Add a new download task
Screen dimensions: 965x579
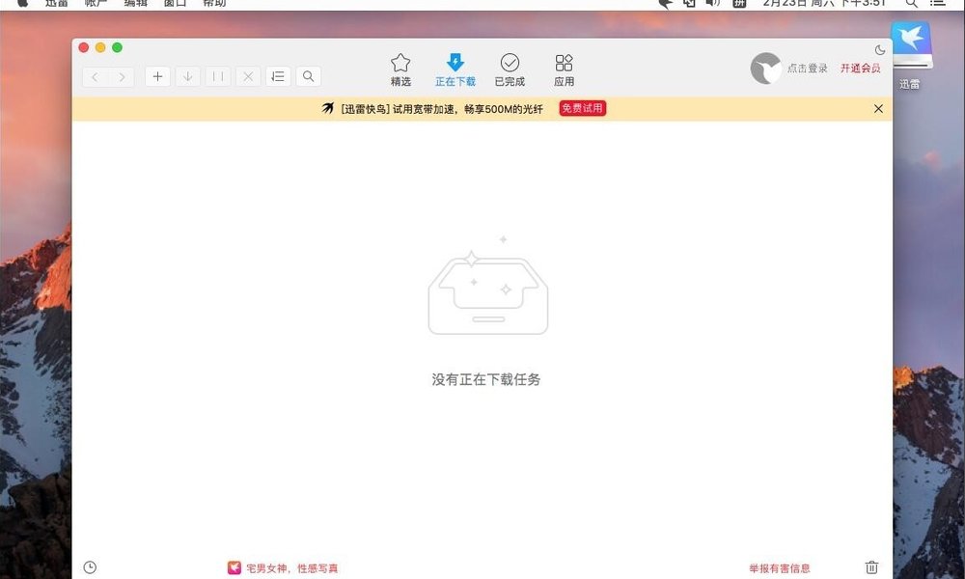157,76
